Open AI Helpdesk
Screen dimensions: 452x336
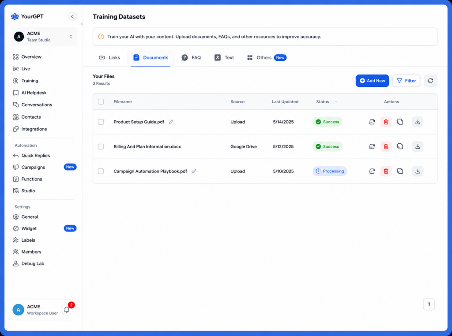(30, 93)
